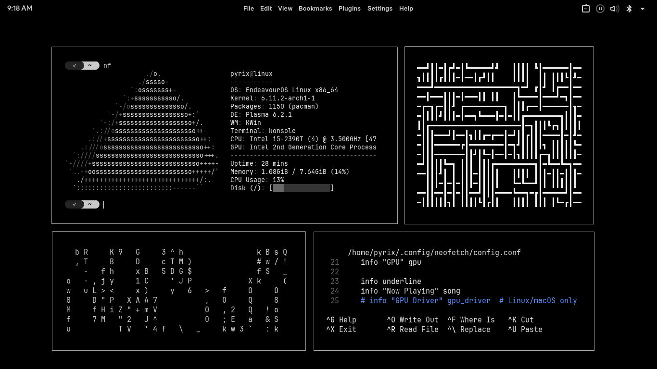Open the Settings menu

380,9
